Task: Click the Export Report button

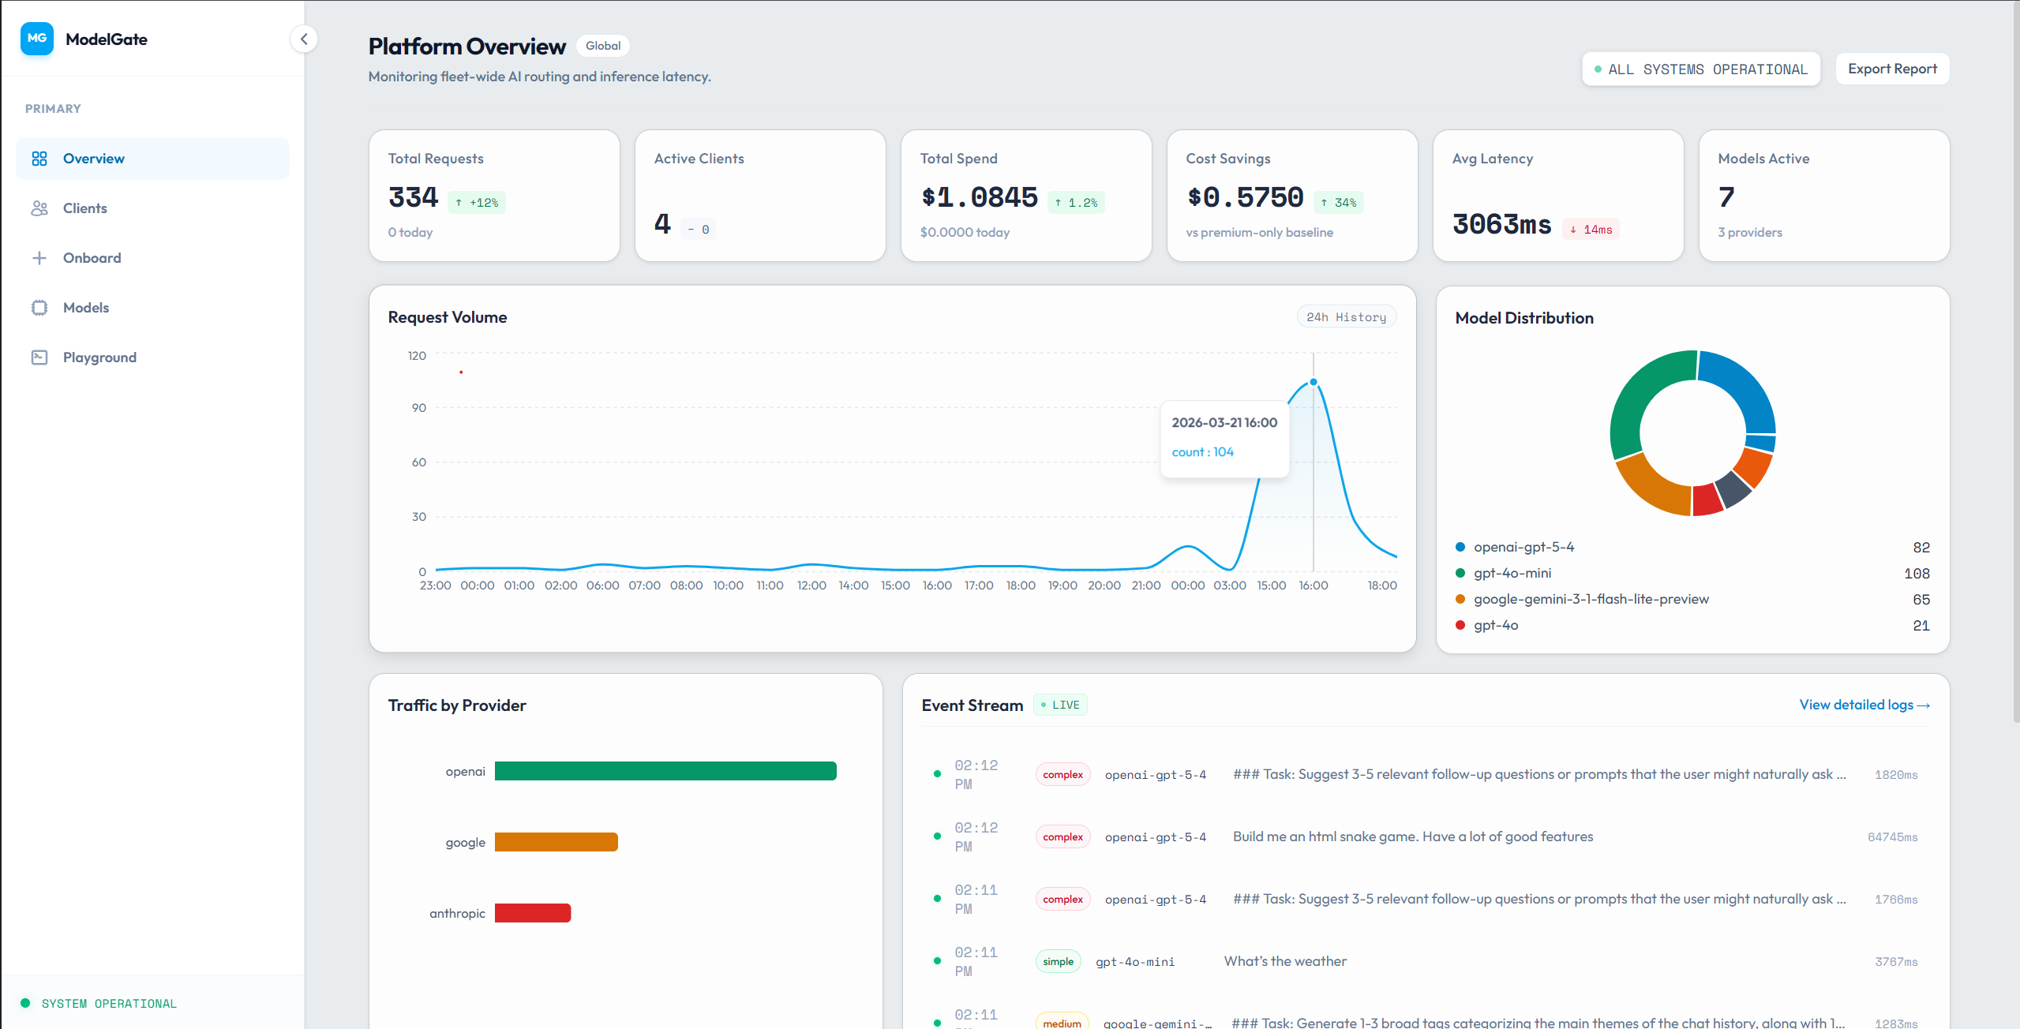Action: click(1891, 69)
